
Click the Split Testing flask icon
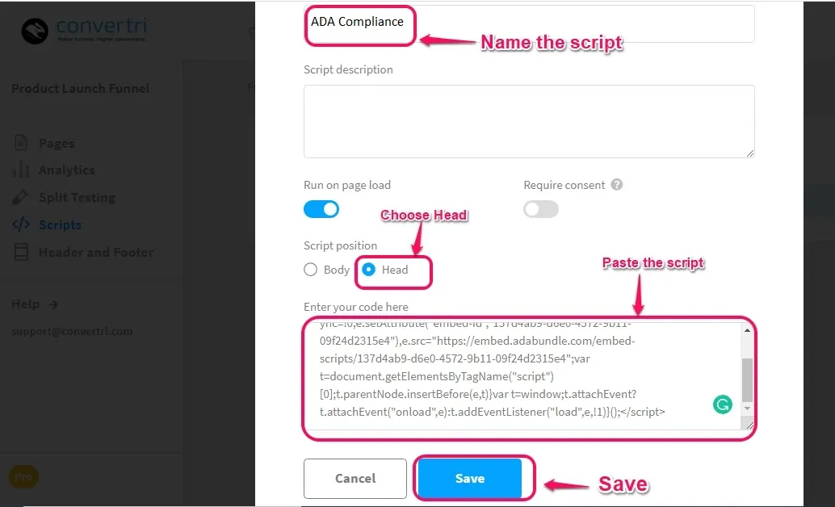[20, 197]
